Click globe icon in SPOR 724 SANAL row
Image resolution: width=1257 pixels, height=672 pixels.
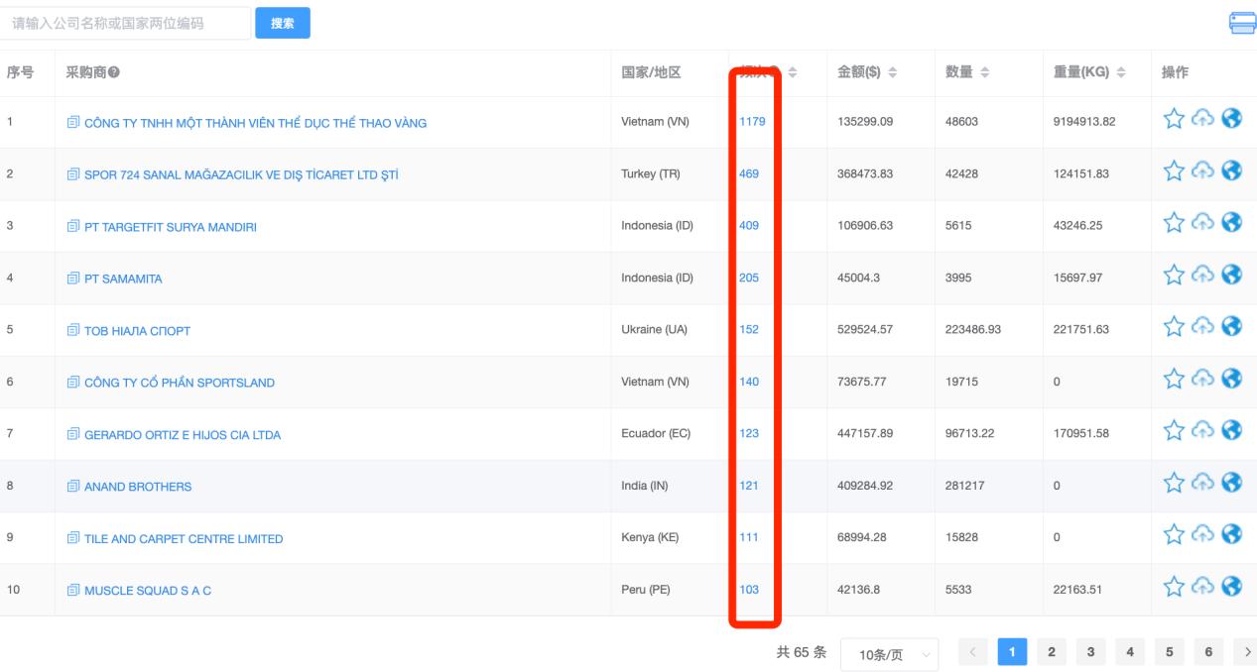pyautogui.click(x=1233, y=170)
